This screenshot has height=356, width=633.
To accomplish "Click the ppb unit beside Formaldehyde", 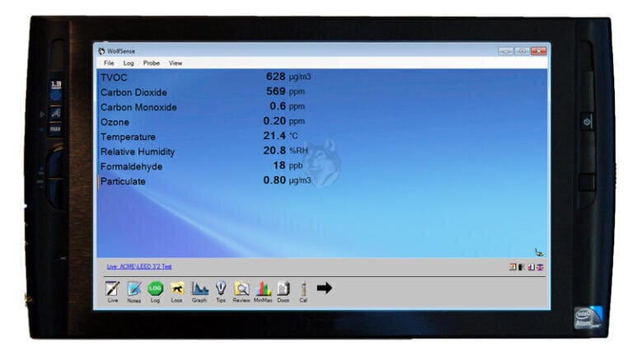I will (296, 166).
